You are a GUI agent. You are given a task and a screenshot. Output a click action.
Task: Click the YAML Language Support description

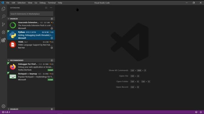(35, 45)
